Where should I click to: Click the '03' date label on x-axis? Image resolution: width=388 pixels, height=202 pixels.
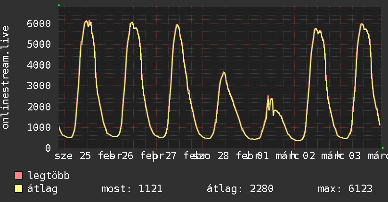355,156
